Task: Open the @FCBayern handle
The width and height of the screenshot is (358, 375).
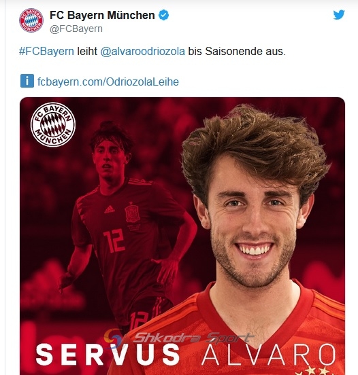Action: point(76,29)
